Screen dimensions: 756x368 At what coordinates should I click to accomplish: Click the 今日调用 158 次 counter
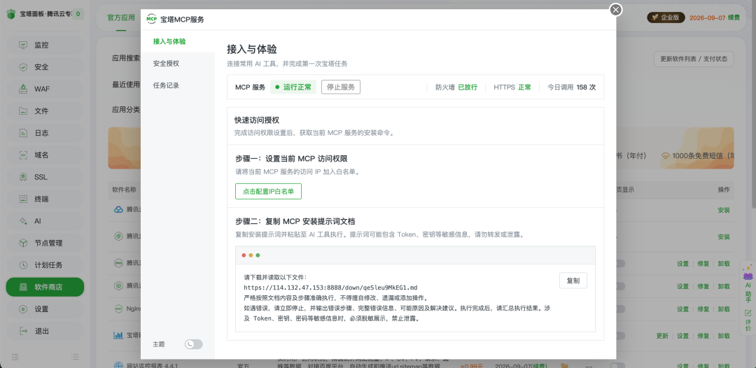pyautogui.click(x=571, y=87)
